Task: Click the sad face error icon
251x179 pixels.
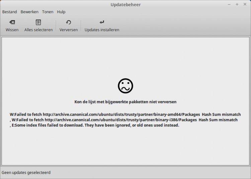Action: point(125,86)
